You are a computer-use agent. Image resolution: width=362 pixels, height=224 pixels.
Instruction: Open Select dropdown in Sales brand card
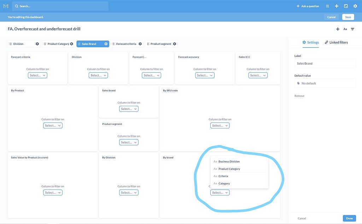(x=129, y=109)
